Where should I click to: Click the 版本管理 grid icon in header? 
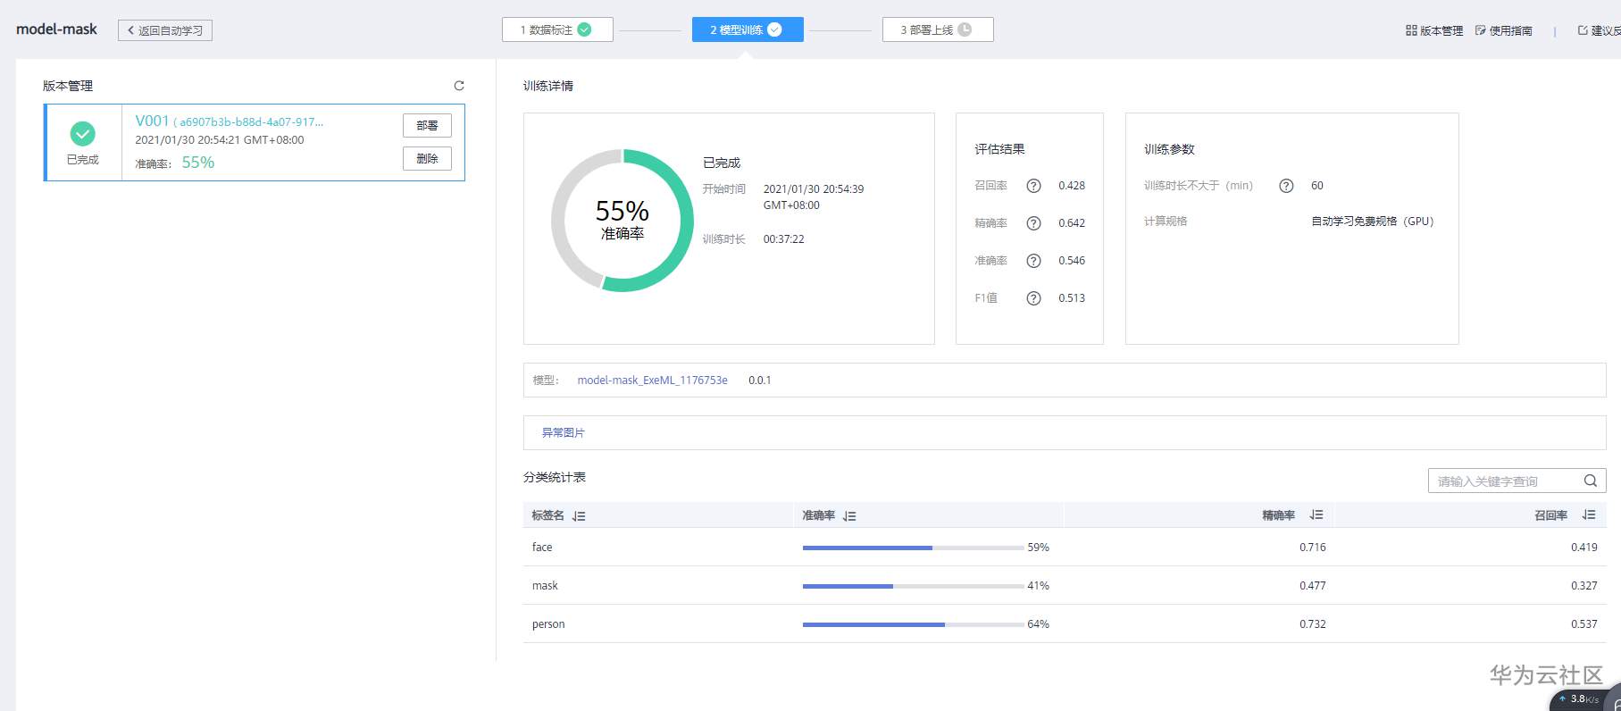[x=1411, y=30]
